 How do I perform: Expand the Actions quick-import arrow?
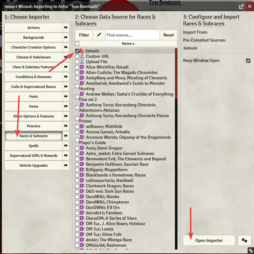pyautogui.click(x=66, y=28)
